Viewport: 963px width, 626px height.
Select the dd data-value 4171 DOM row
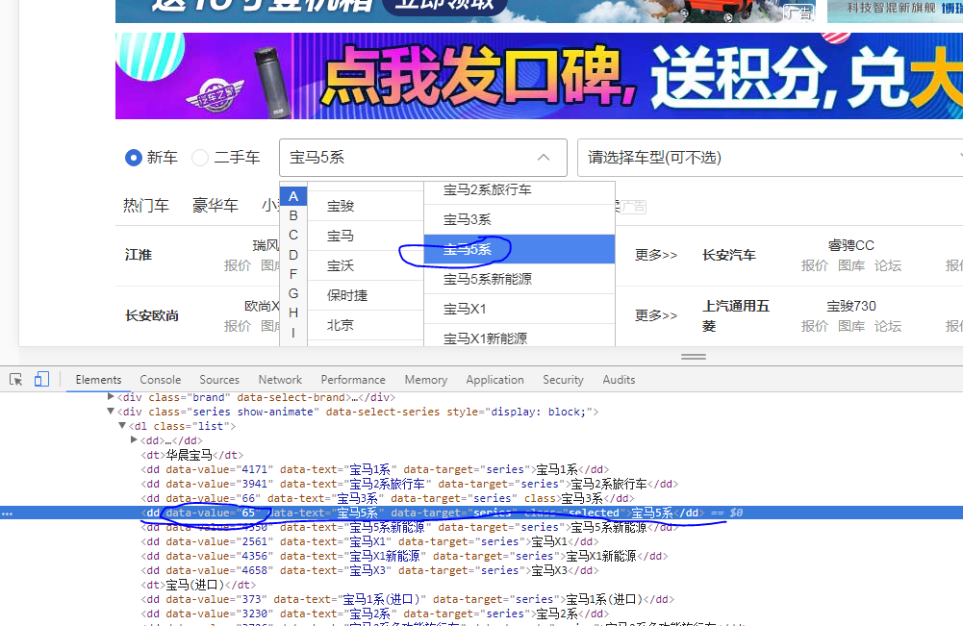coord(374,469)
